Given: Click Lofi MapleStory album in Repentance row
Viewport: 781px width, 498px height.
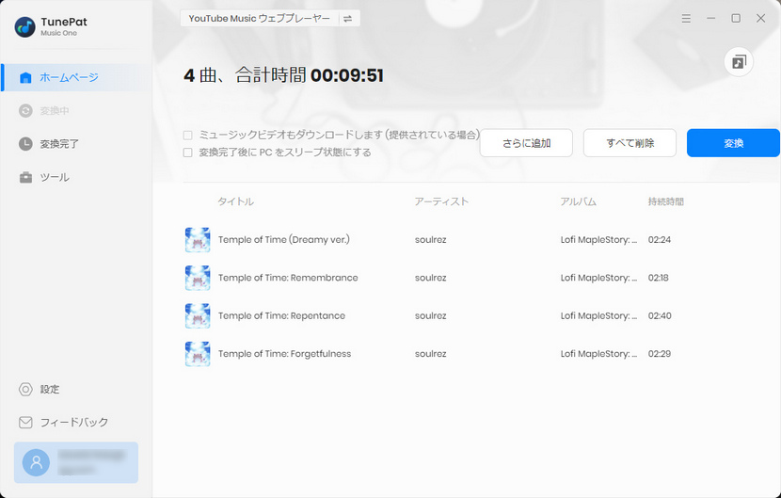Looking at the screenshot, I should pyautogui.click(x=598, y=315).
